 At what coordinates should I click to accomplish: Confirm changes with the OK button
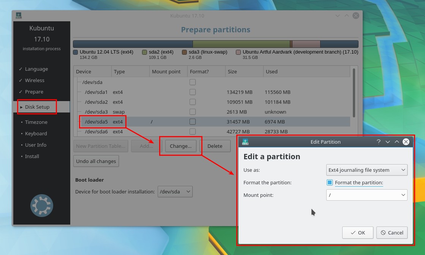click(x=357, y=233)
